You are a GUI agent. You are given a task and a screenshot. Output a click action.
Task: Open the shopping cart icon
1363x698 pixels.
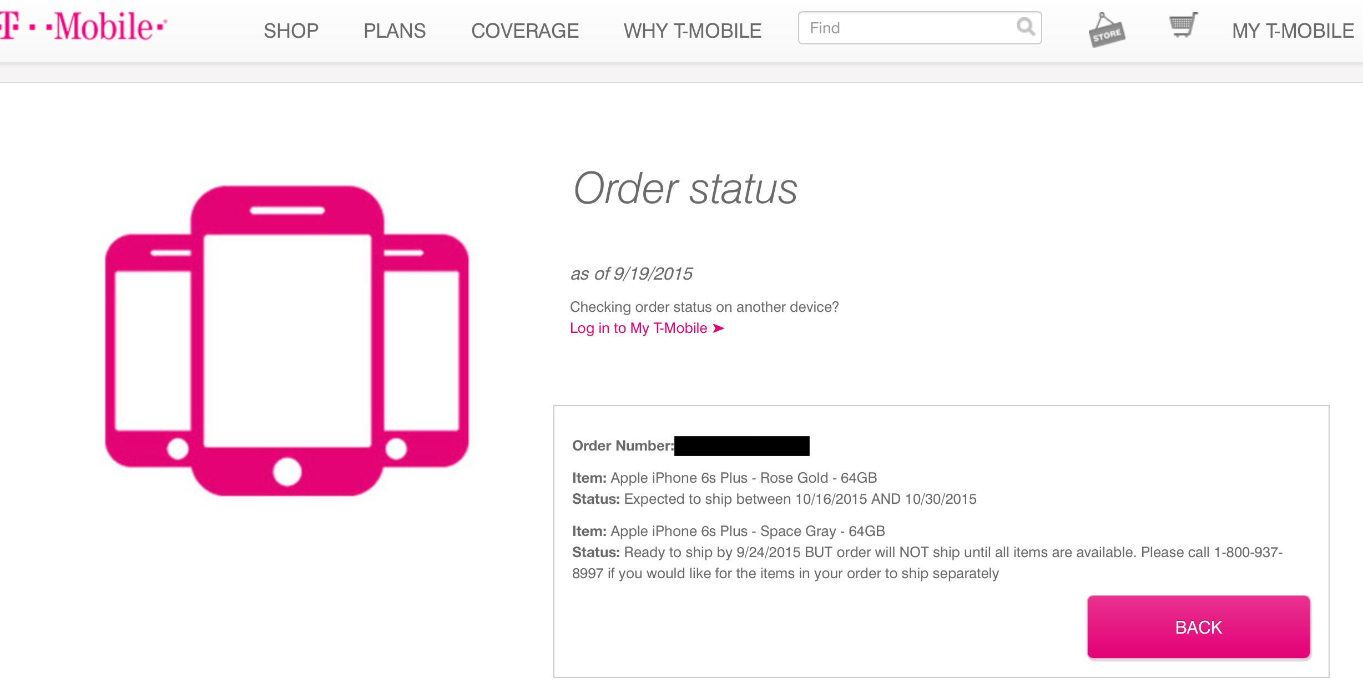pos(1183,26)
